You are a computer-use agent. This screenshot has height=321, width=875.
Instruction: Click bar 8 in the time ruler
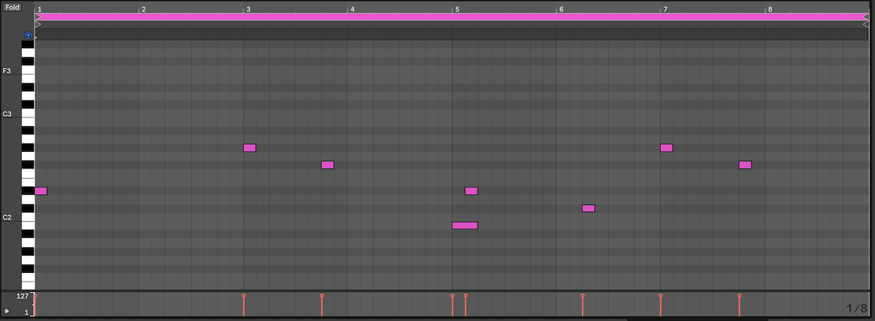769,9
